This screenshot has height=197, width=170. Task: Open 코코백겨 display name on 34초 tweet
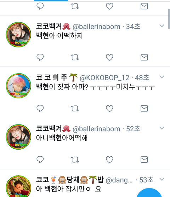(x=49, y=26)
